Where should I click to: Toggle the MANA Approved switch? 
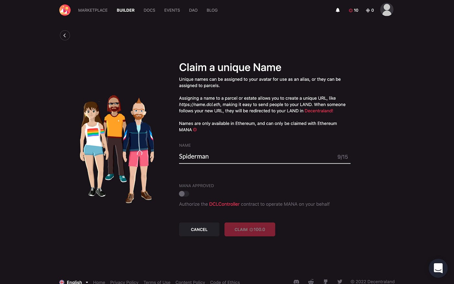click(184, 194)
